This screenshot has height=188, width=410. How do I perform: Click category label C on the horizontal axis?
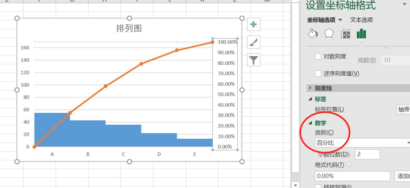point(123,154)
